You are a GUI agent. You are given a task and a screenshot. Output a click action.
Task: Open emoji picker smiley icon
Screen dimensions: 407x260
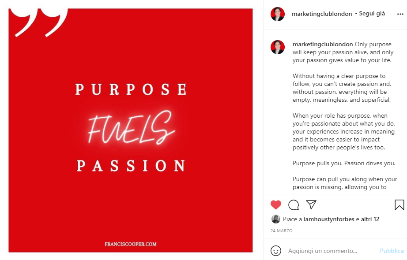pyautogui.click(x=275, y=251)
